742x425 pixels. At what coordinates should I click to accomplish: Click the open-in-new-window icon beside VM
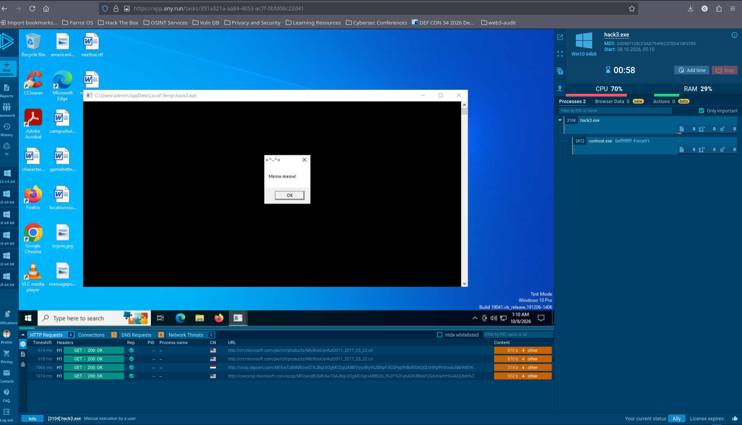point(560,37)
